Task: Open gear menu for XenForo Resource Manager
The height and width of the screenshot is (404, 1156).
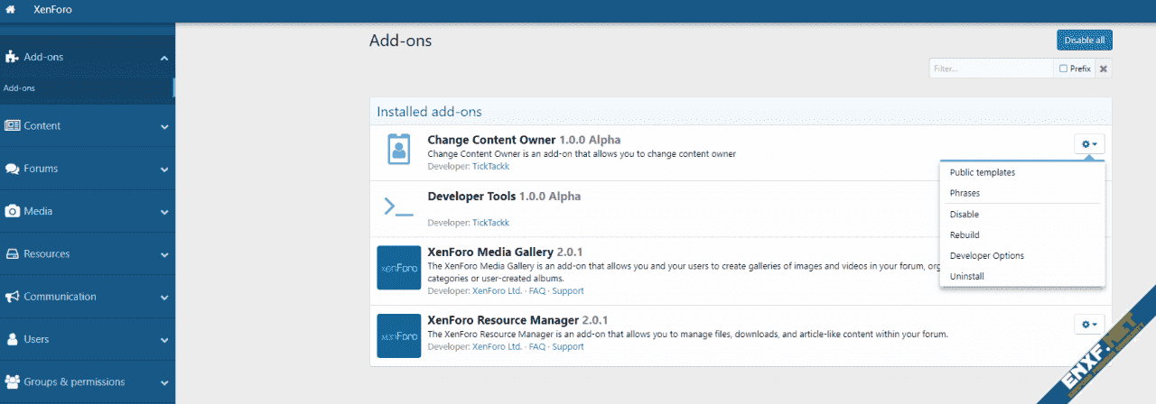Action: (1089, 325)
